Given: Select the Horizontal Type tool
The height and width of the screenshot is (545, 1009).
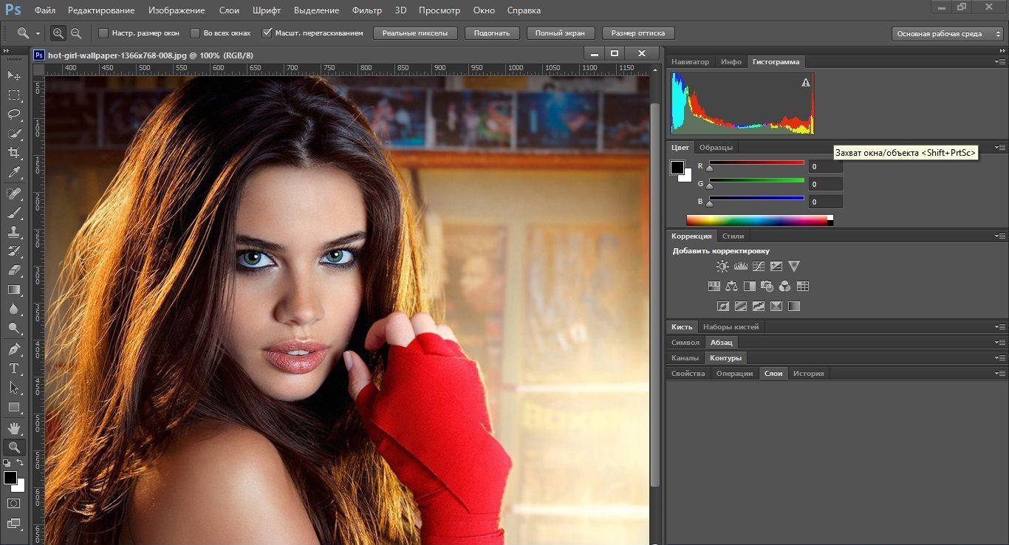Looking at the screenshot, I should 14,369.
